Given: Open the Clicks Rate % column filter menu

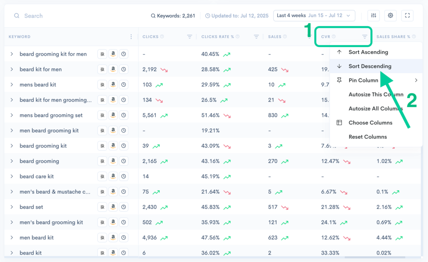Looking at the screenshot, I should 256,36.
